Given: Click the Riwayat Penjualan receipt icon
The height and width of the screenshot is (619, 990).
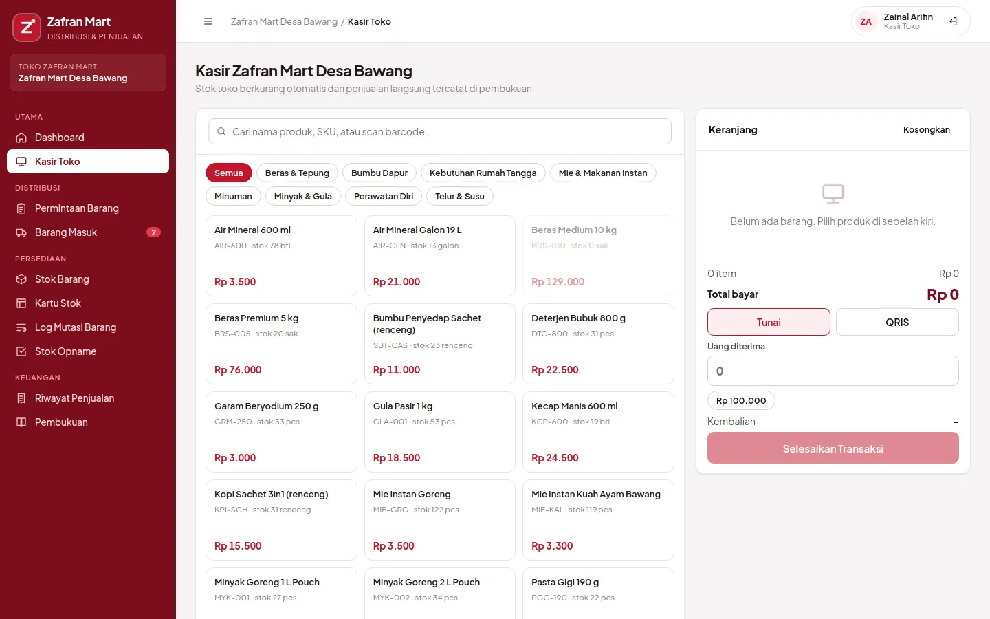Looking at the screenshot, I should 21,398.
